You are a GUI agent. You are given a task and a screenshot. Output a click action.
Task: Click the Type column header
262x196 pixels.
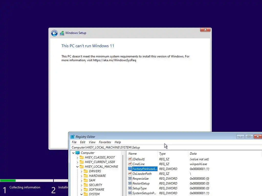173,153
